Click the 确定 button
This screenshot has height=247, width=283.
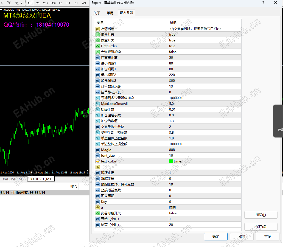(x=216, y=237)
